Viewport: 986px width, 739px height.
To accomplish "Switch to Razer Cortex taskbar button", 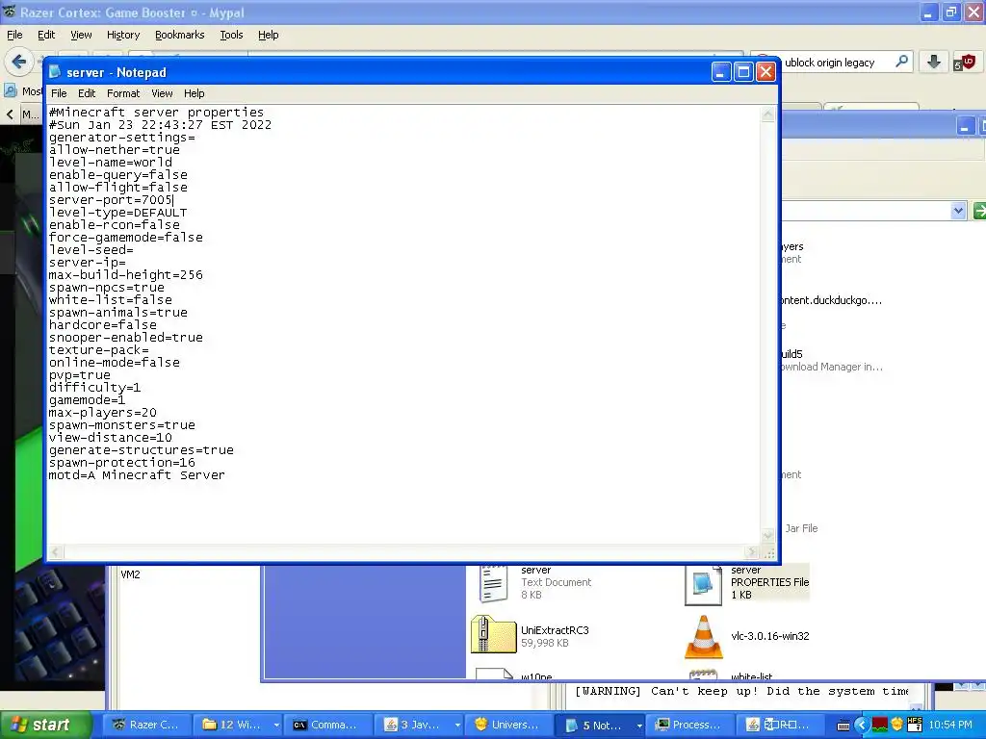I will 145,726.
